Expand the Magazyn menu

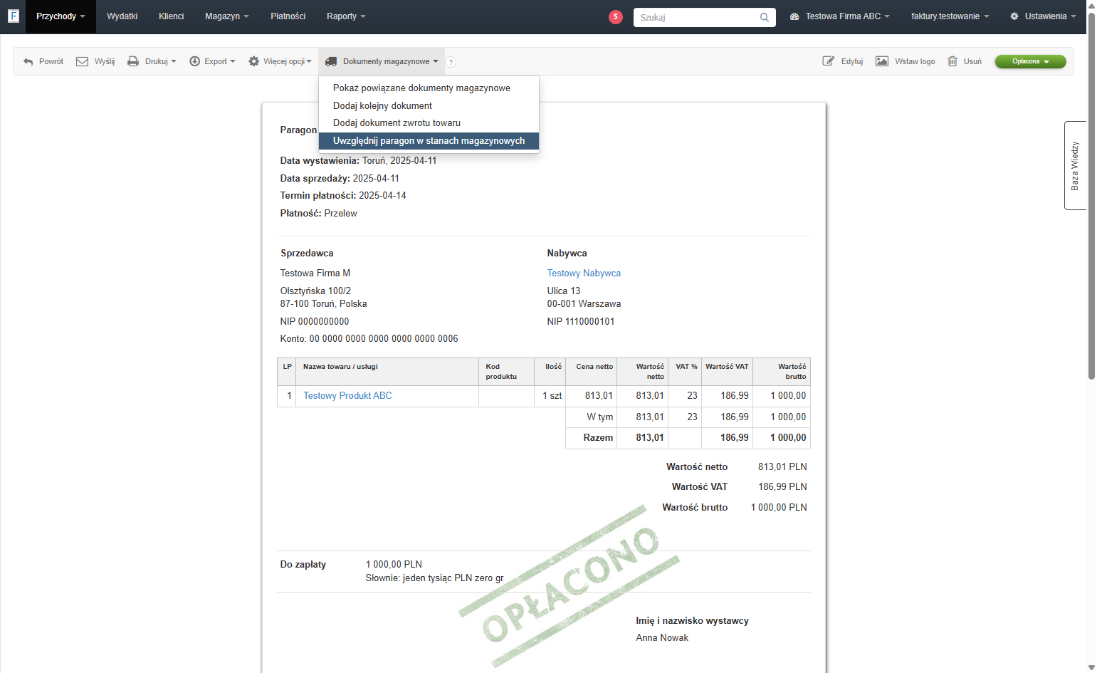pyautogui.click(x=226, y=16)
